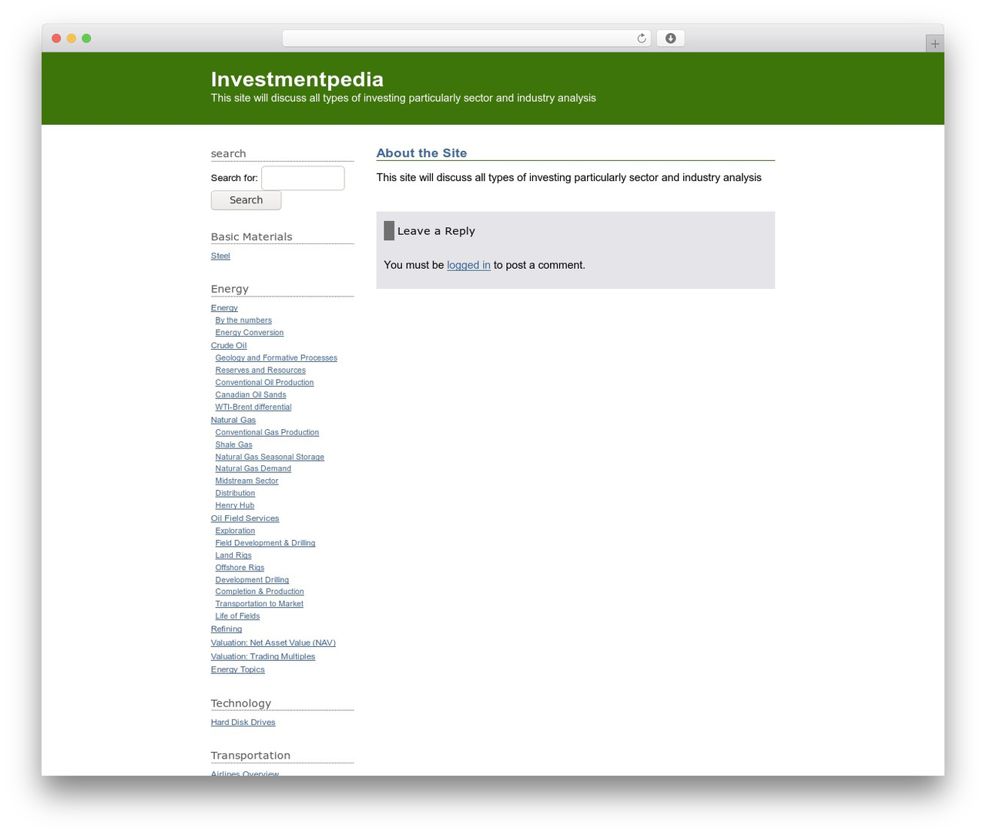This screenshot has height=835, width=986.
Task: Add a new browser tab with plus icon
Action: [x=934, y=44]
